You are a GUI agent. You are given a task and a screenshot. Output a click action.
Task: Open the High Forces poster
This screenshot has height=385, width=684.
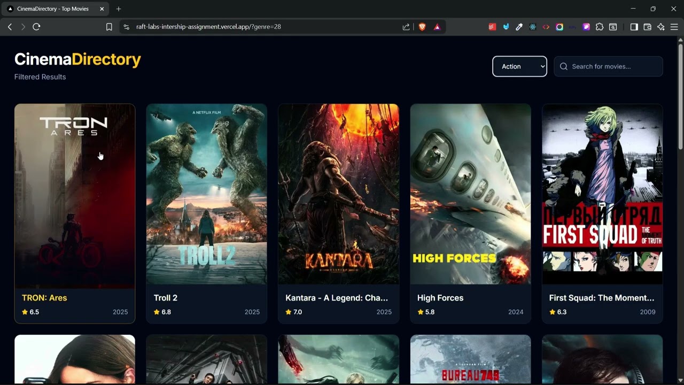[x=471, y=194]
